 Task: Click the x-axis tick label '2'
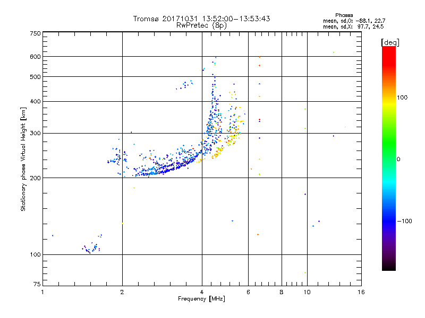122,292
